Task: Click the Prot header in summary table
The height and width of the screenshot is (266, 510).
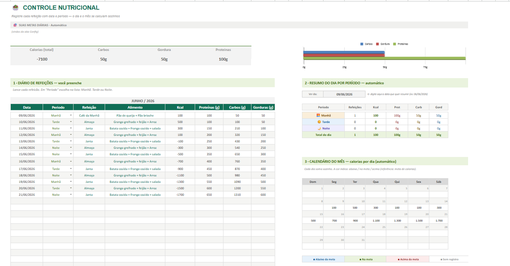Action: (x=397, y=107)
